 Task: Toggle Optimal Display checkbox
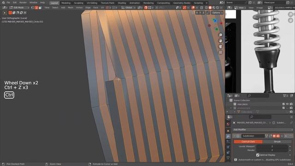pyautogui.click(x=258, y=155)
